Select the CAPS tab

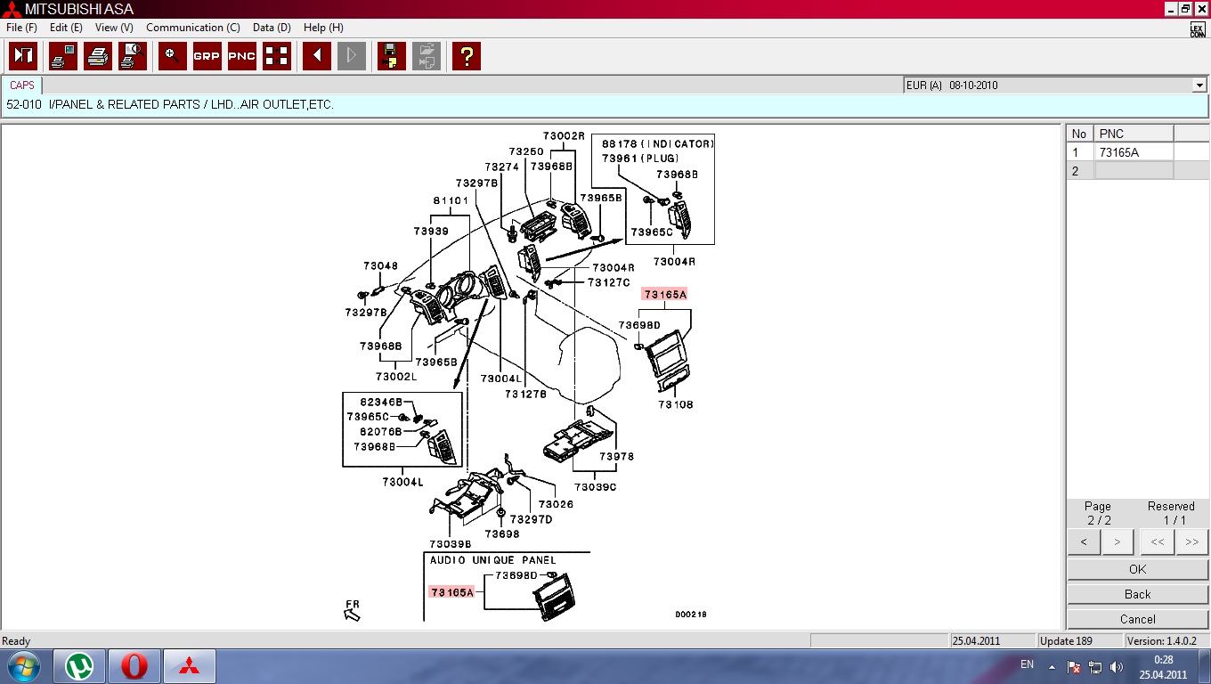point(22,85)
